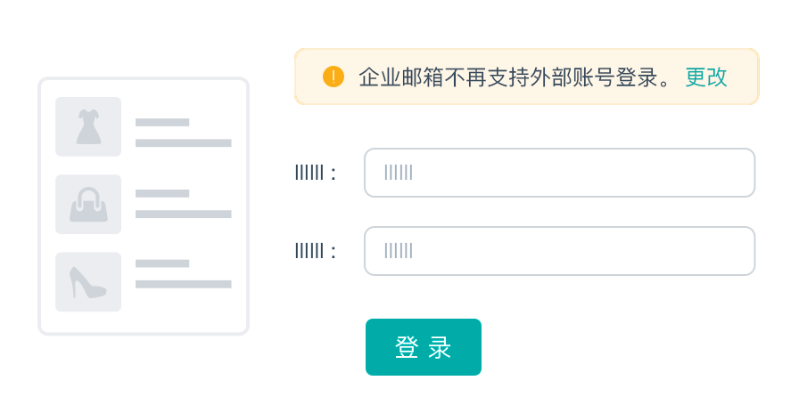Click the label beside the lower input
799x413 pixels.
(x=316, y=251)
